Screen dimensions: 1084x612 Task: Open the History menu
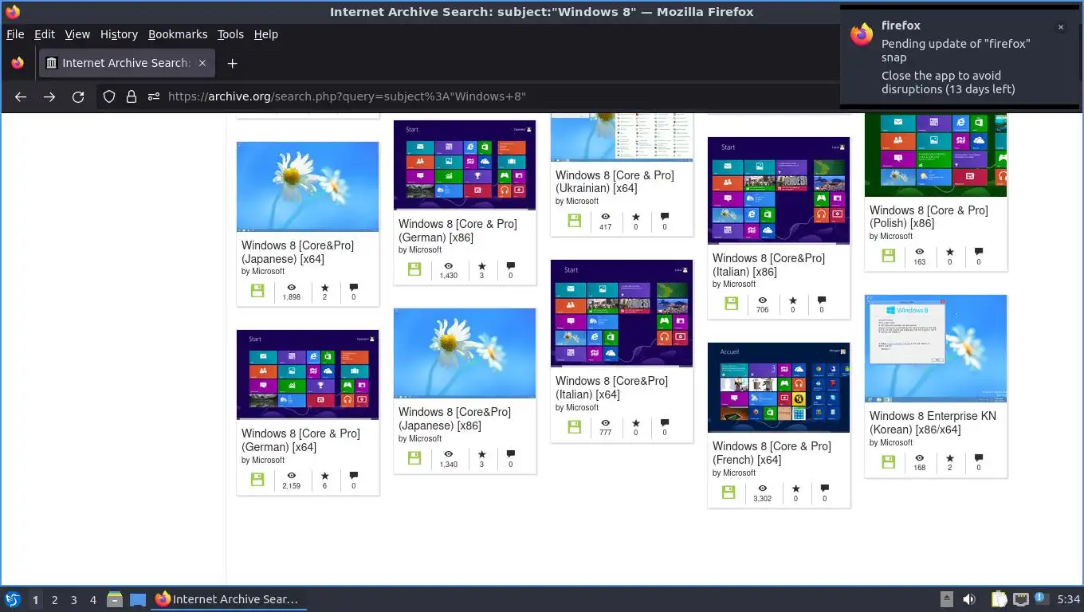pos(119,34)
